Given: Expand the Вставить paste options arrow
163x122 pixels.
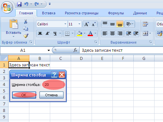Looking at the screenshot, I should coord(13,37).
